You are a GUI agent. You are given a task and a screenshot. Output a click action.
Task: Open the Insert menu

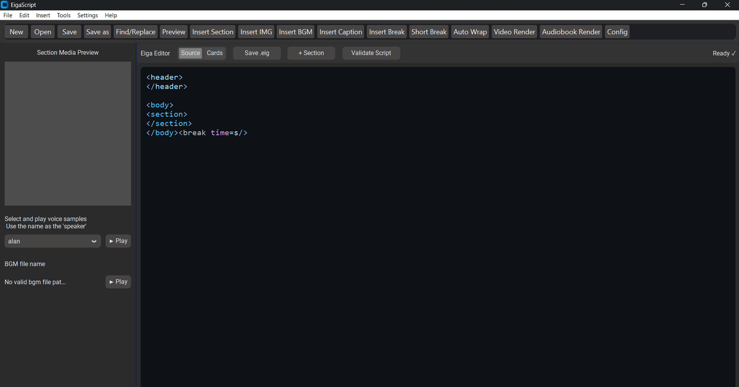point(43,15)
